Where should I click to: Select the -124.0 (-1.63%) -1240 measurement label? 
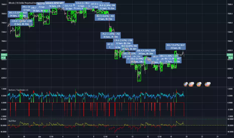coord(21,23)
